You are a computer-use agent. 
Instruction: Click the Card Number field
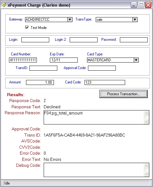(23, 60)
